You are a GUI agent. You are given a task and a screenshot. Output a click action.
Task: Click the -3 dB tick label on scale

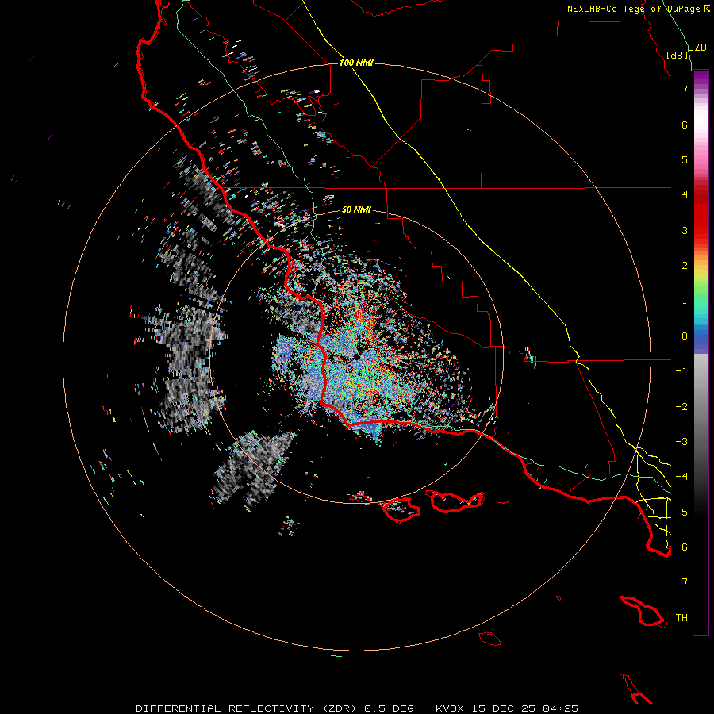(681, 442)
